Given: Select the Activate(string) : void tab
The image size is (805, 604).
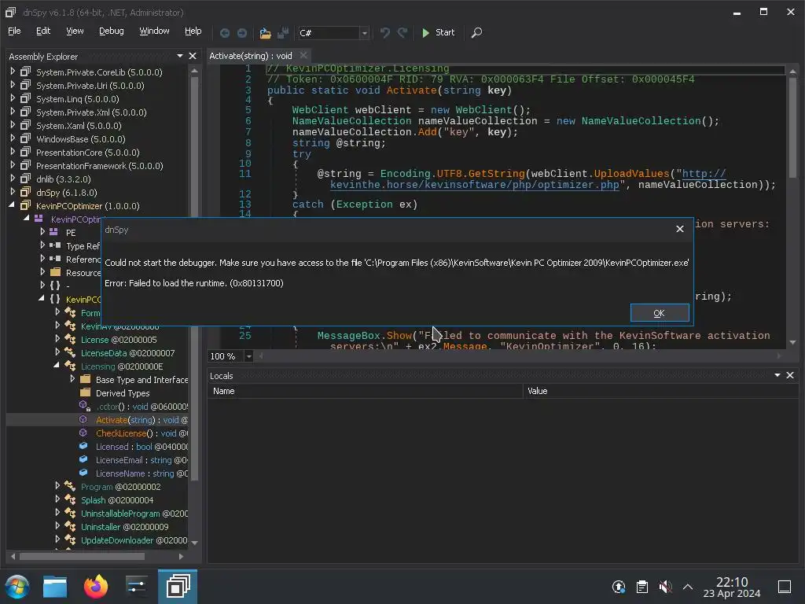Looking at the screenshot, I should click(x=251, y=56).
